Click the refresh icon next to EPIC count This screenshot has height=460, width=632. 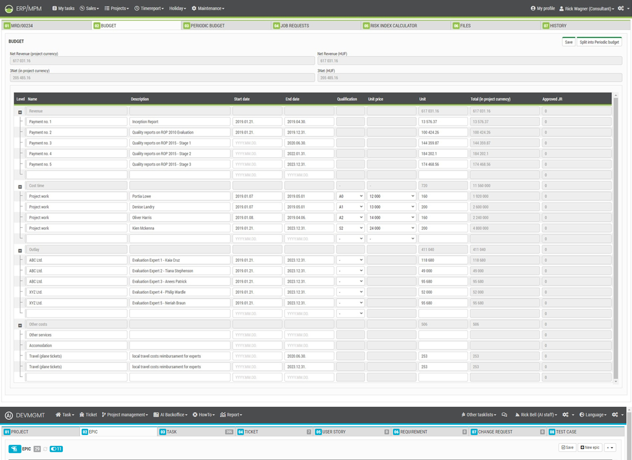point(46,449)
